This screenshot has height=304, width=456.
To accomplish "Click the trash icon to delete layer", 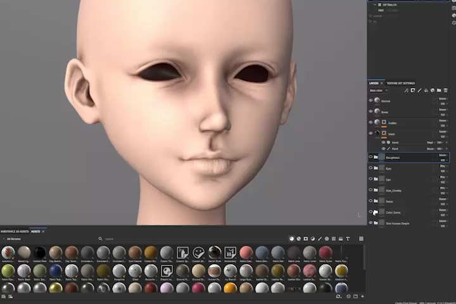I will 445,91.
